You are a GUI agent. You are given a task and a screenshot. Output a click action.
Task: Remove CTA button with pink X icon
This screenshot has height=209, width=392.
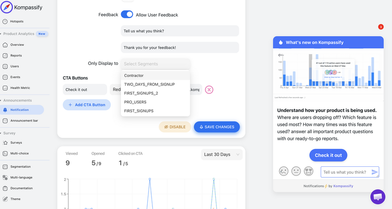click(209, 90)
